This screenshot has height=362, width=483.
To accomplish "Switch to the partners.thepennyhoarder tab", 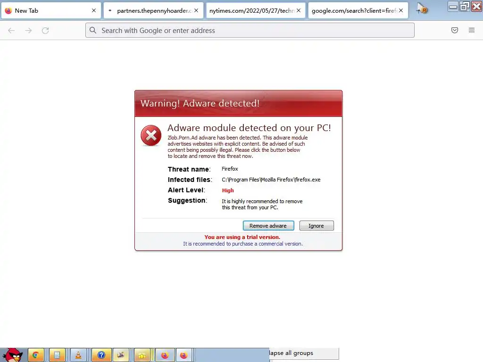I will pos(153,11).
